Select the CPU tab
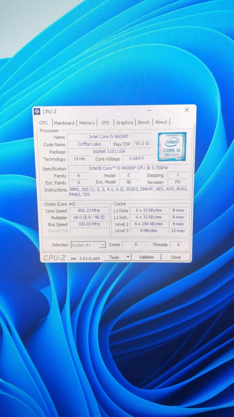The width and height of the screenshot is (234, 417). [x=44, y=123]
